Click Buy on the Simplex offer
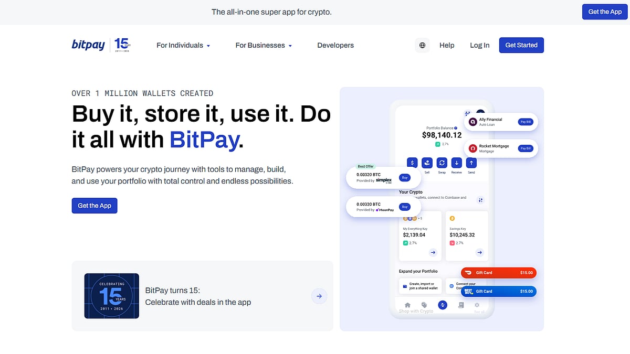 click(404, 178)
